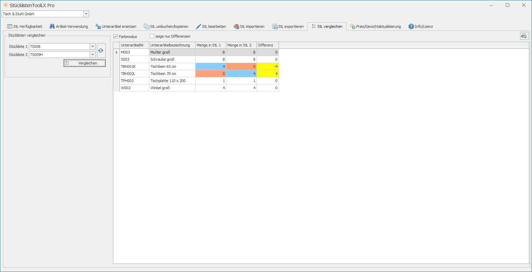The height and width of the screenshot is (272, 532).
Task: Click the yellow -4 Differenz cell
Action: 267,66
